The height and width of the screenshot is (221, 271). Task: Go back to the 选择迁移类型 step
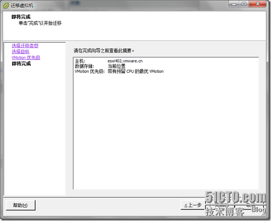(25, 46)
